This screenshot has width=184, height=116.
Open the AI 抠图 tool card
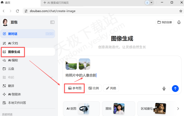82,109
